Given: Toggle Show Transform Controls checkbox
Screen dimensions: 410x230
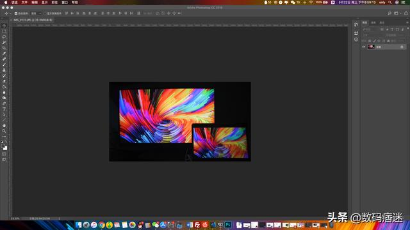Looking at the screenshot, I should [45, 13].
